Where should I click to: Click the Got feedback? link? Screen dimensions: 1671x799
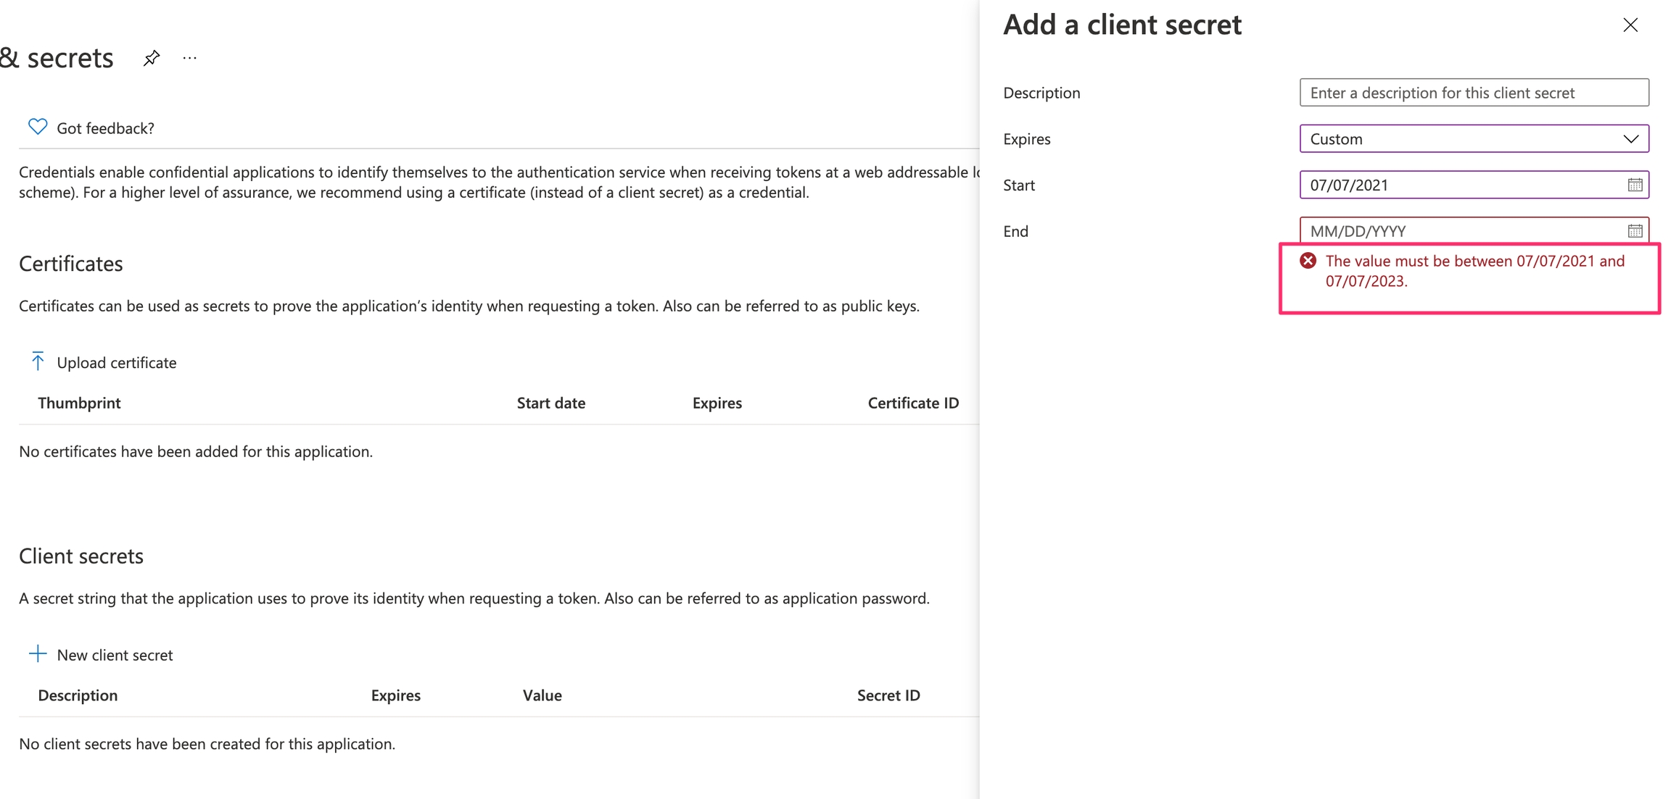pos(106,128)
